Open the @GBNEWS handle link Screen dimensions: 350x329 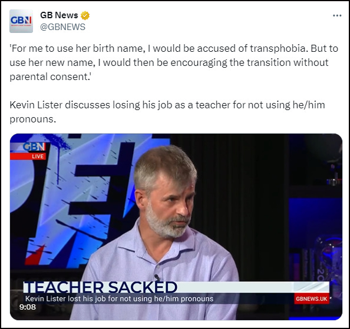(62, 27)
